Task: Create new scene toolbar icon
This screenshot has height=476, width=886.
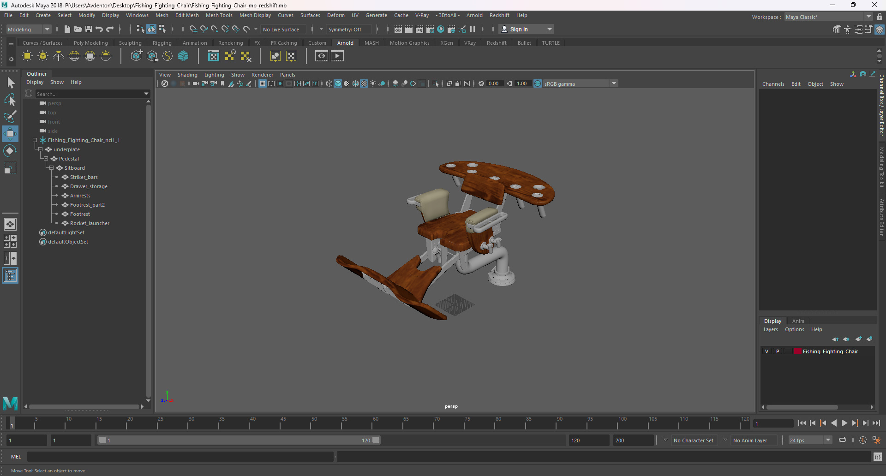Action: pyautogui.click(x=67, y=29)
